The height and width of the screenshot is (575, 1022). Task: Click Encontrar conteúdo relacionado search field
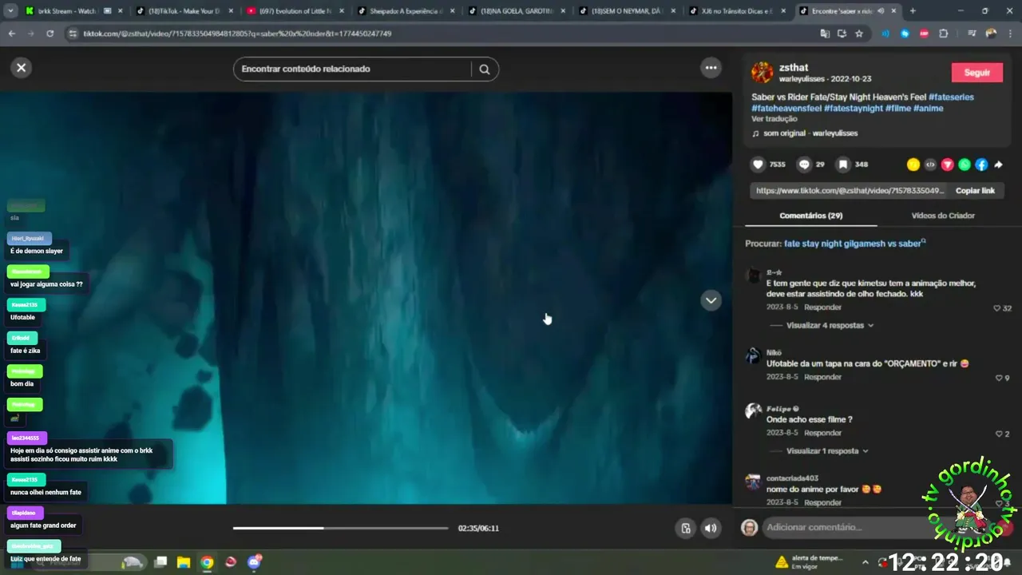[x=355, y=69]
